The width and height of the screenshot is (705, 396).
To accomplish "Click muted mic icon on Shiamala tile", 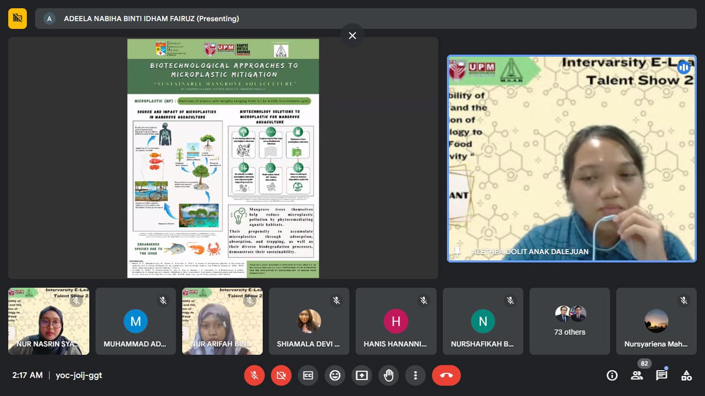I will (337, 300).
